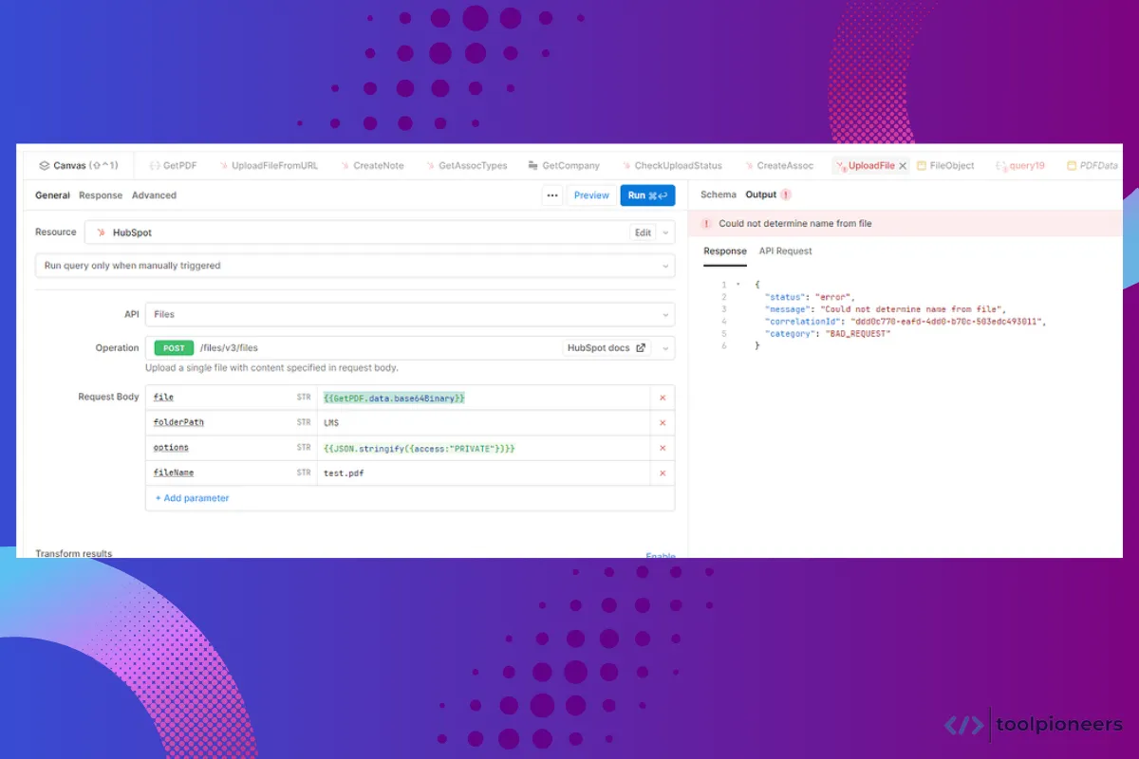Select the Output tab
This screenshot has height=759, width=1139.
(761, 194)
